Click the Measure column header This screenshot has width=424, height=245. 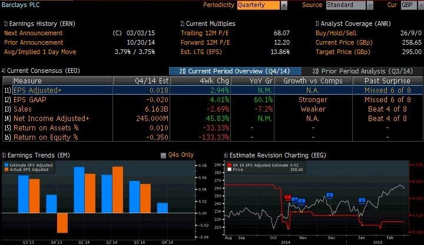[62, 81]
